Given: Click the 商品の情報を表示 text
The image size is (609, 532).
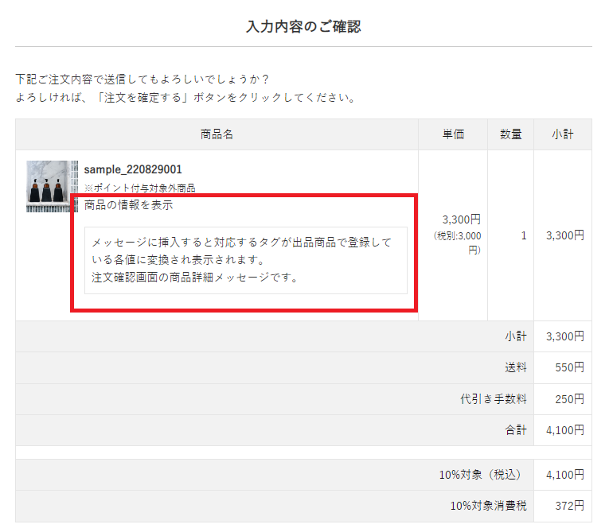Looking at the screenshot, I should pyautogui.click(x=128, y=205).
